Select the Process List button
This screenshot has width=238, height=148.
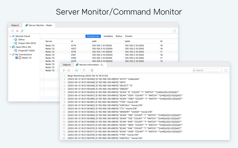[x=93, y=36]
